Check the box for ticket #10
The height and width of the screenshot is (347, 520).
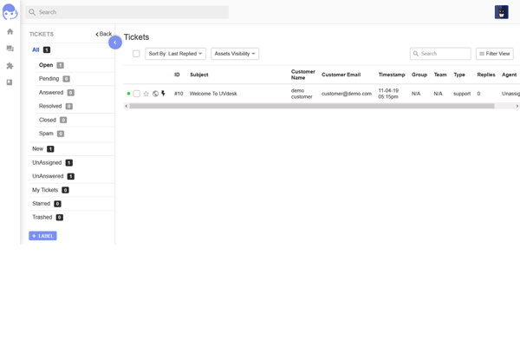coord(137,94)
